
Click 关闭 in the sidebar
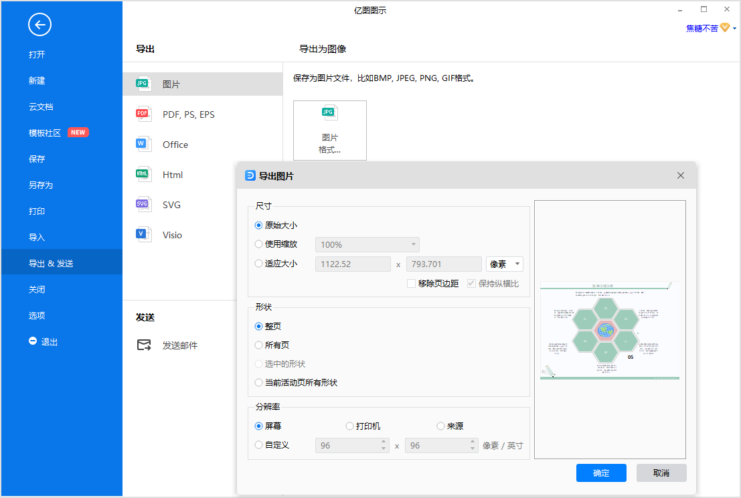coord(37,290)
